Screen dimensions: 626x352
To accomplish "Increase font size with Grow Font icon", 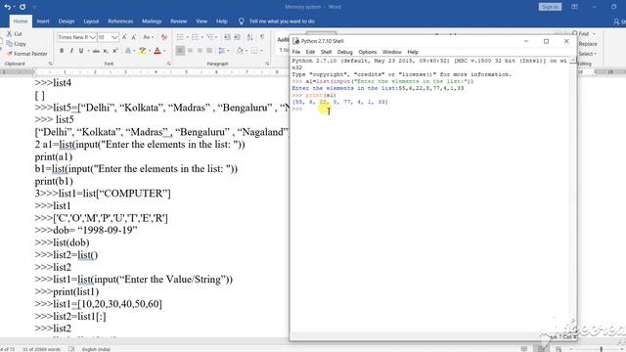I will [x=124, y=37].
